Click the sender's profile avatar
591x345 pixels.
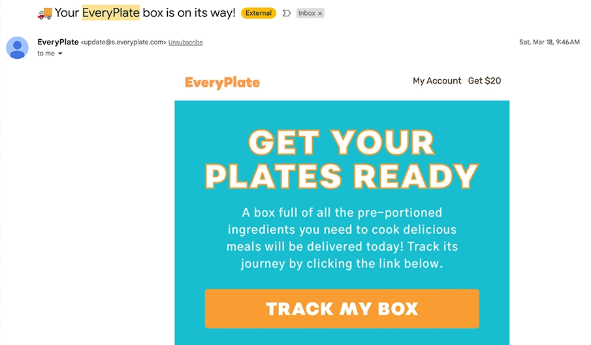[x=18, y=48]
